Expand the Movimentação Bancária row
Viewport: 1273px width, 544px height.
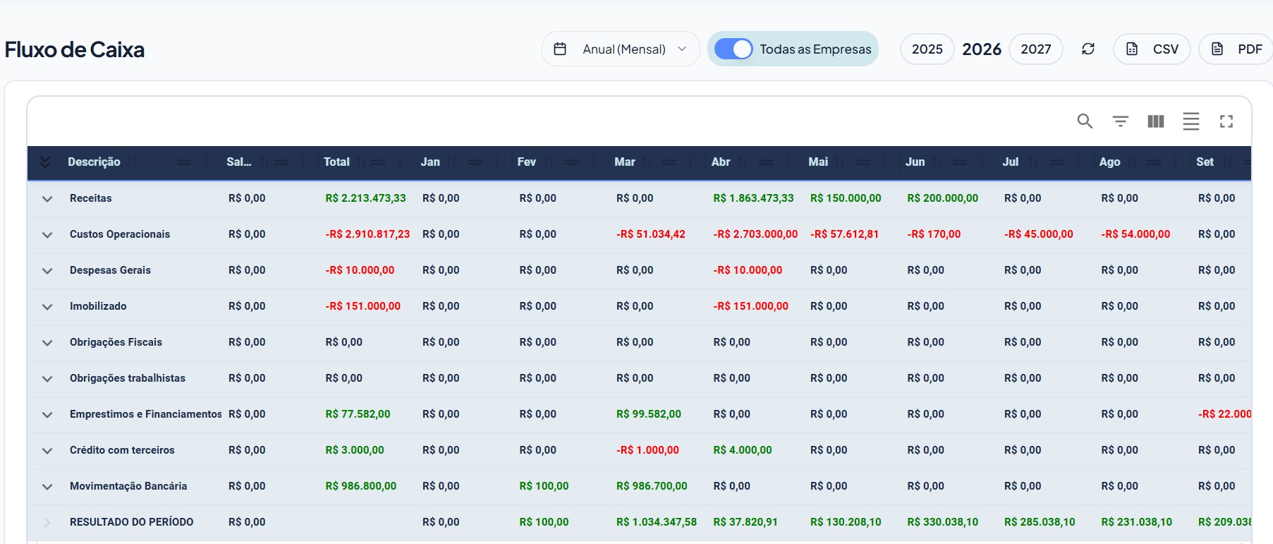(x=47, y=487)
